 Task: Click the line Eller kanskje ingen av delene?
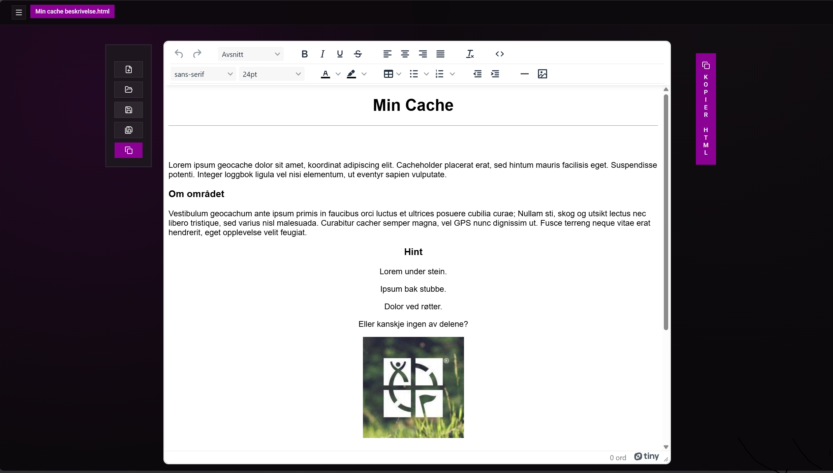(x=413, y=324)
